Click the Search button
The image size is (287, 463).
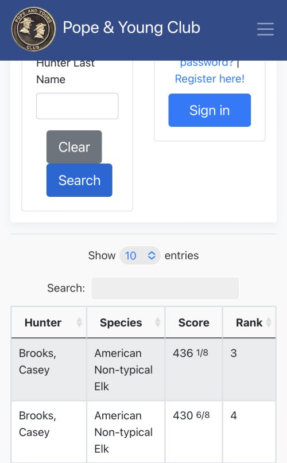coord(79,180)
